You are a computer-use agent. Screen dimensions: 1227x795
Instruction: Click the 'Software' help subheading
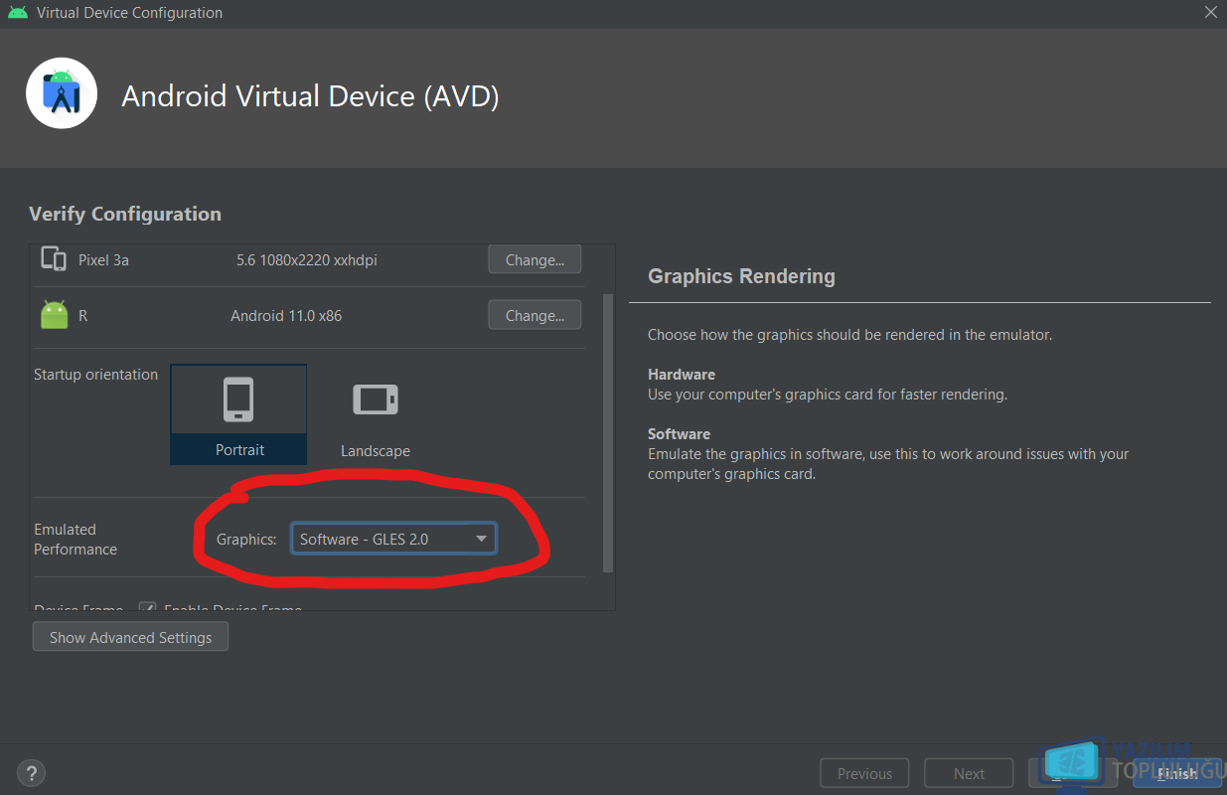(679, 434)
